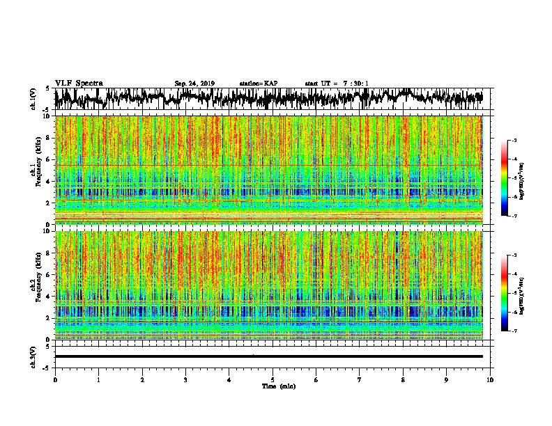Viewport: 552px width, 426px height.
Task: Click the "VLF Spectra" plot title
Action: (x=79, y=84)
